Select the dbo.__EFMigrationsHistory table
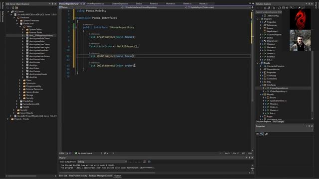This screenshot has height=179, width=319. click(41, 35)
